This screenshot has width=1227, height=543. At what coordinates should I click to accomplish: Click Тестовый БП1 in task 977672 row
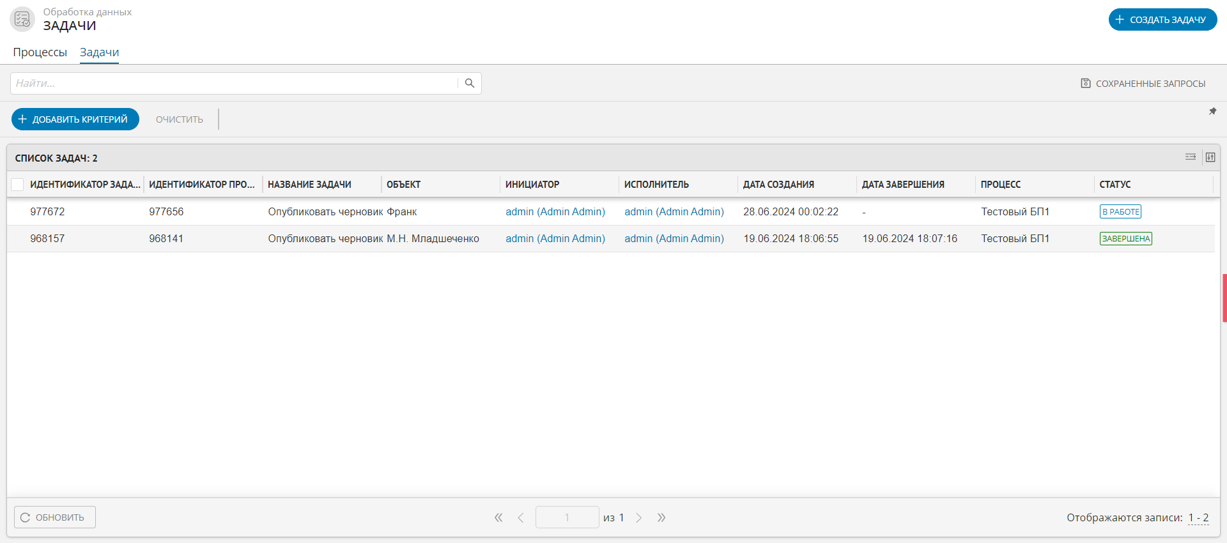pyautogui.click(x=1015, y=211)
